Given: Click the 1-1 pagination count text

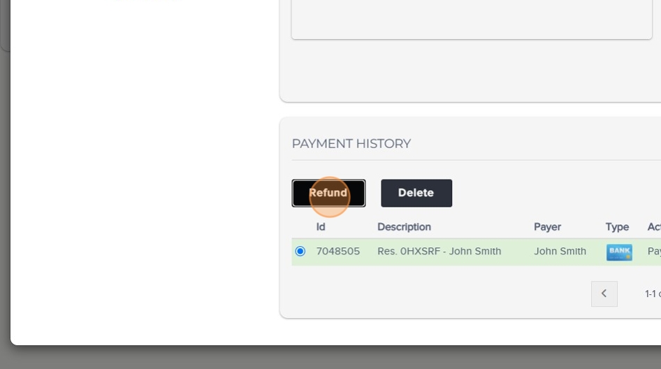Looking at the screenshot, I should coord(653,294).
